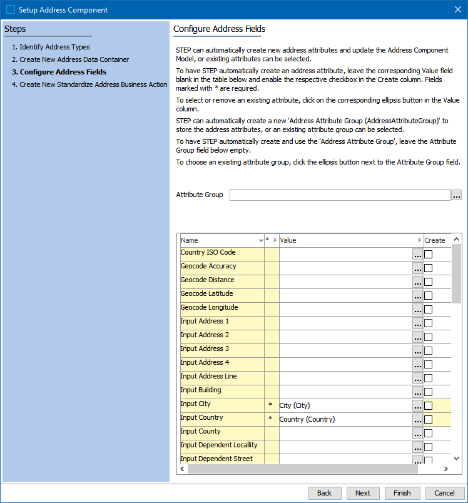This screenshot has height=503, width=468.
Task: Enable Create checkbox for Geocode Latitude
Action: pyautogui.click(x=428, y=296)
